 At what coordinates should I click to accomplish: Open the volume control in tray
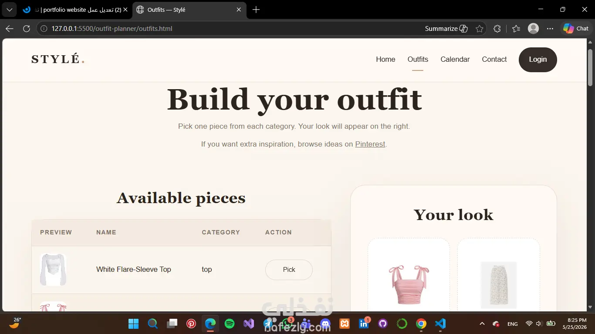point(539,324)
